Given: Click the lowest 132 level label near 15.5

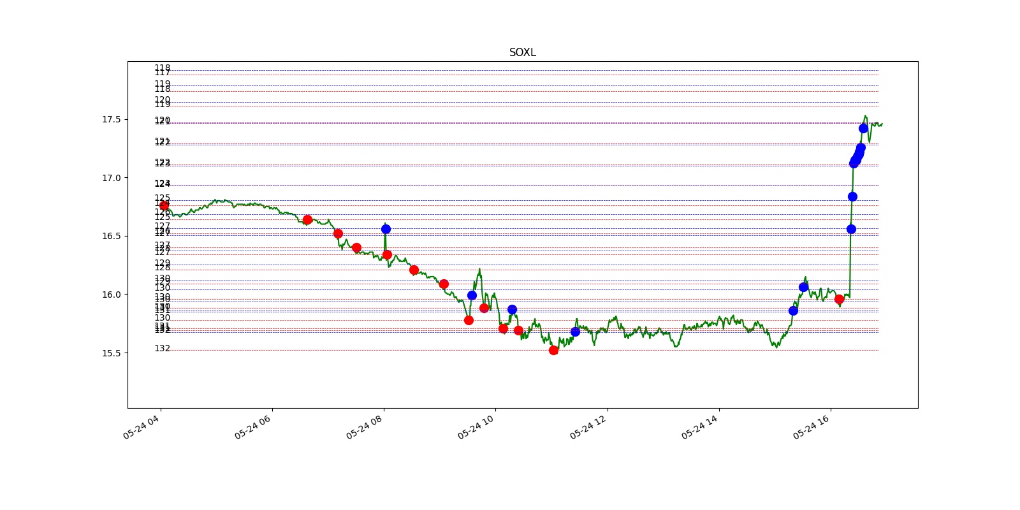Looking at the screenshot, I should [x=162, y=349].
